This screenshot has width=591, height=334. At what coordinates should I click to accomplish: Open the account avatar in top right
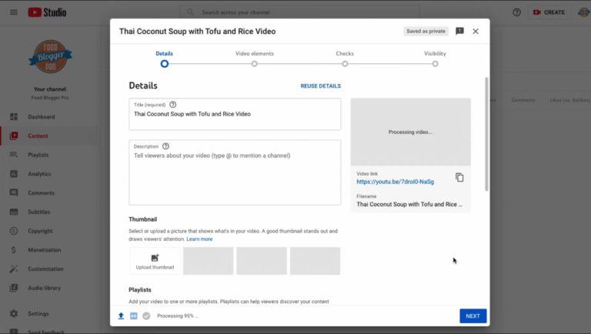(584, 12)
